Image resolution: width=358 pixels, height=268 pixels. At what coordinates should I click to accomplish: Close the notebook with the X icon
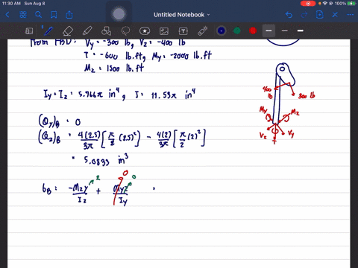tap(335, 15)
